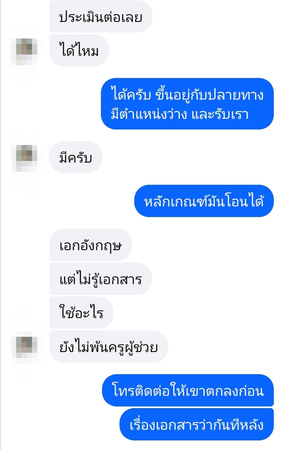The image size is (295, 450).
Task: Click the มีครับ reply bubble
Action: 76,157
